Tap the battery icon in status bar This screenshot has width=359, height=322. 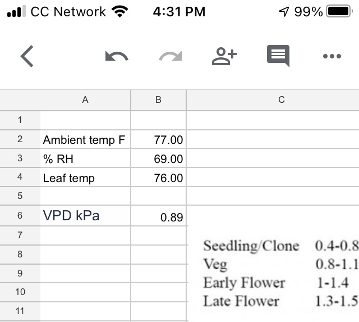(339, 11)
